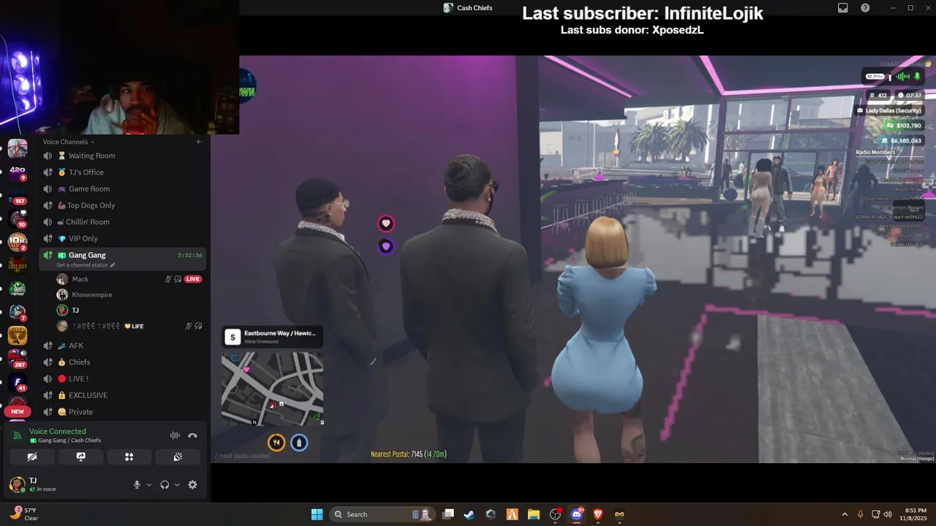
Task: Open server icon with 9 badge
Action: pyautogui.click(x=18, y=172)
